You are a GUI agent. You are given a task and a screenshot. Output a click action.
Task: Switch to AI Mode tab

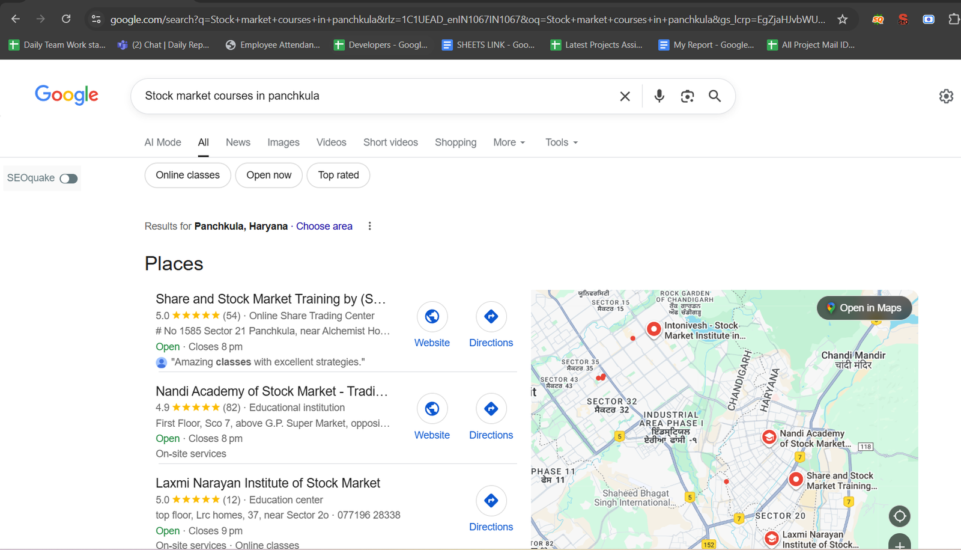(x=163, y=142)
